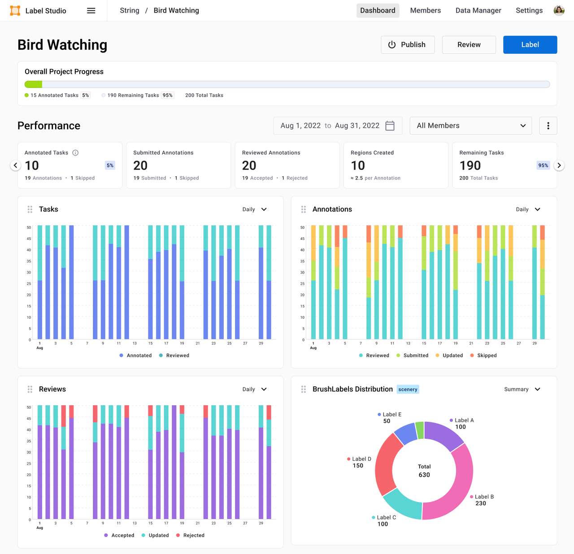Viewport: 574px width, 554px height.
Task: Open the hamburger navigation menu
Action: [x=91, y=10]
